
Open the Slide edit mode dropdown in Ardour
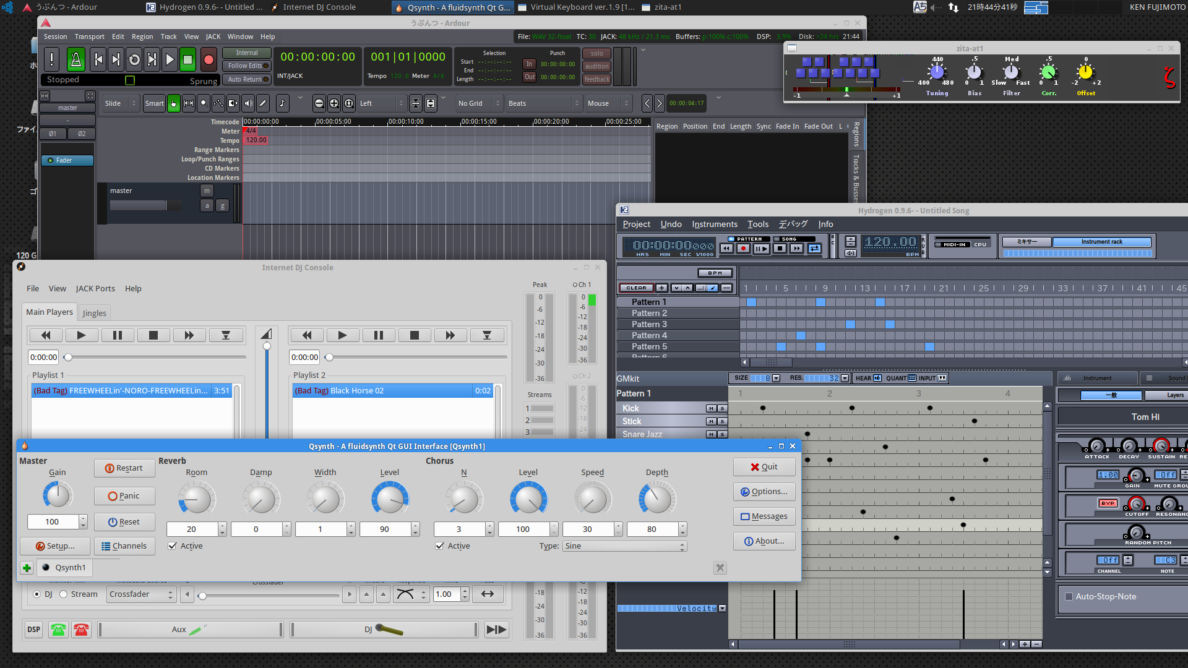[x=120, y=103]
